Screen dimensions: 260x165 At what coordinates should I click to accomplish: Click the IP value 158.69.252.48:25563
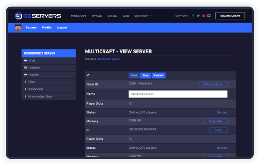pyautogui.click(x=142, y=129)
